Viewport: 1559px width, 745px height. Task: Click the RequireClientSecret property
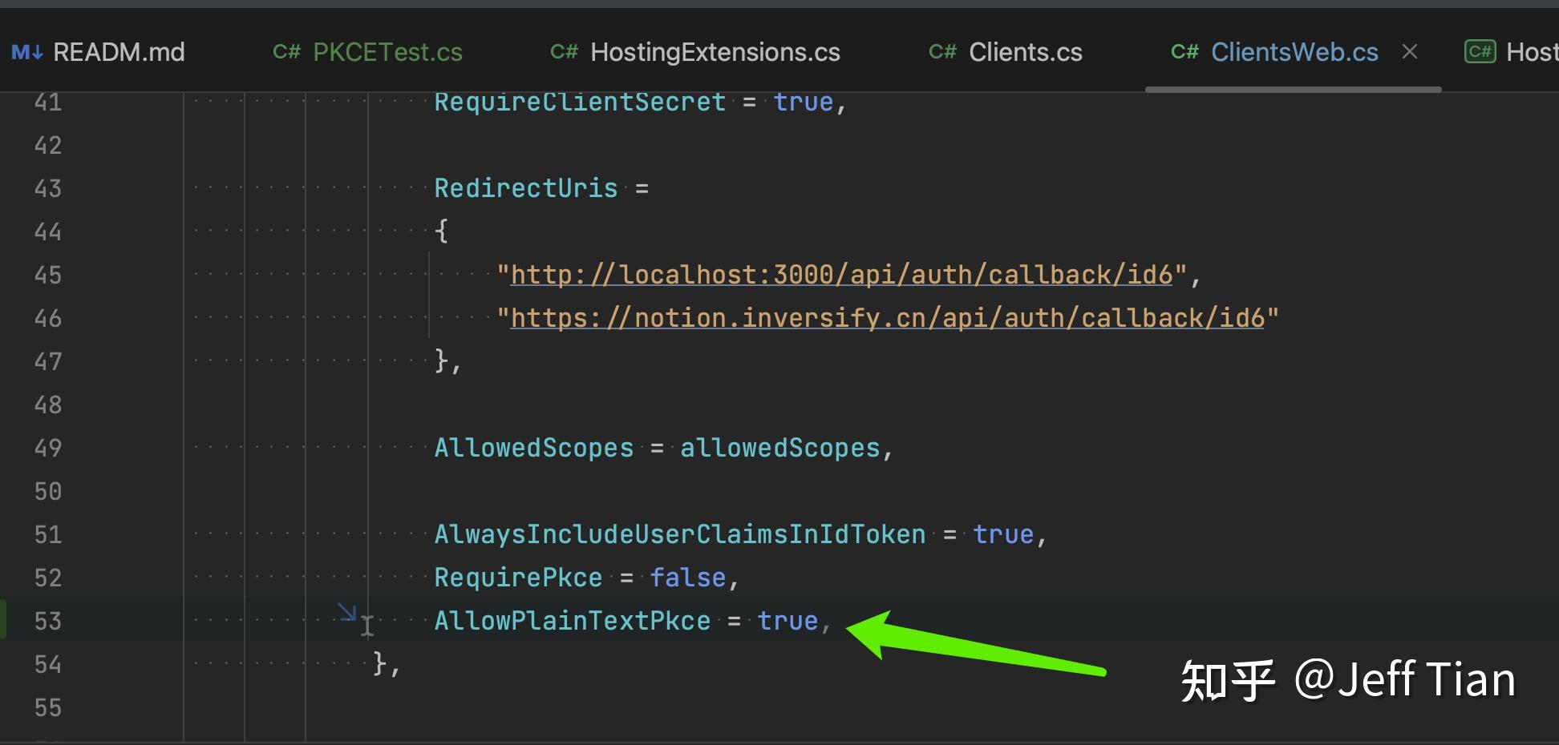click(580, 103)
